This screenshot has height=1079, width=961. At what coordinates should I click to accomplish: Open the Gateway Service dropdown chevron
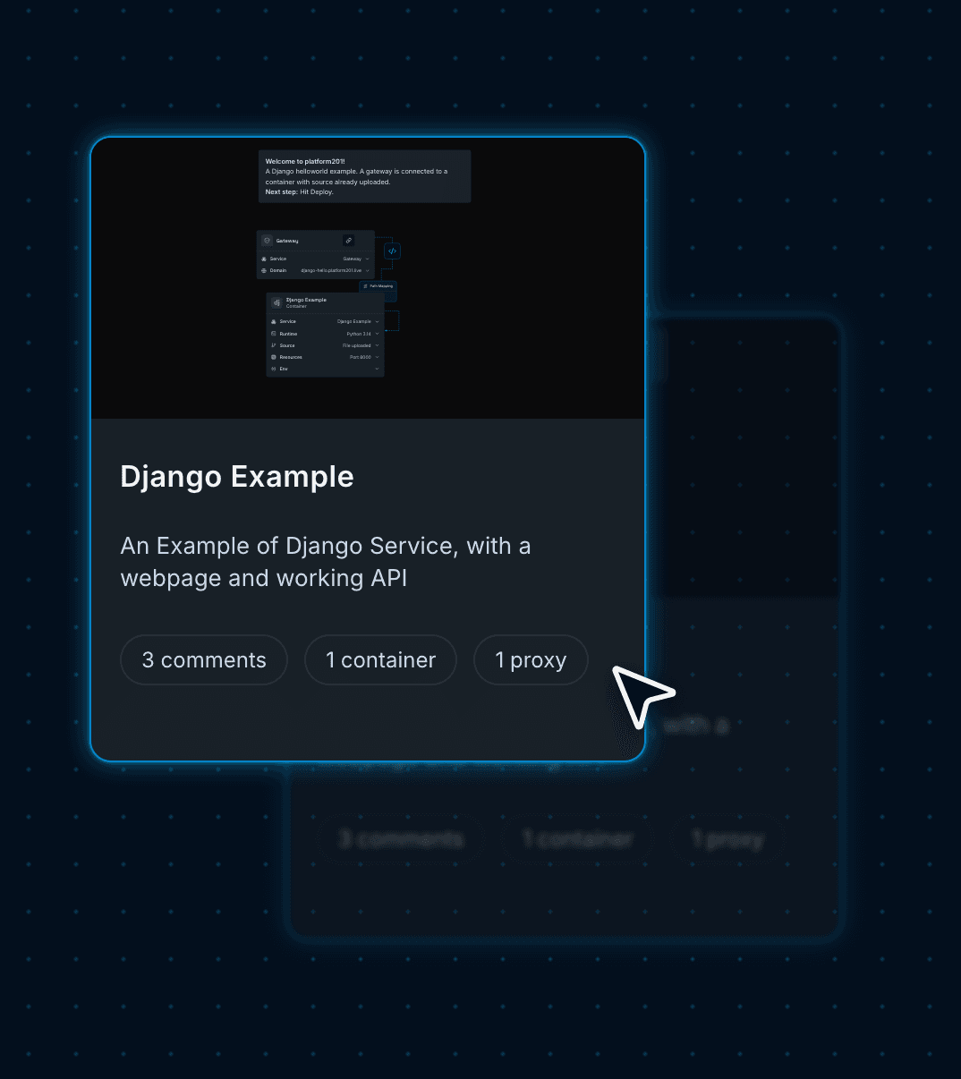[367, 259]
